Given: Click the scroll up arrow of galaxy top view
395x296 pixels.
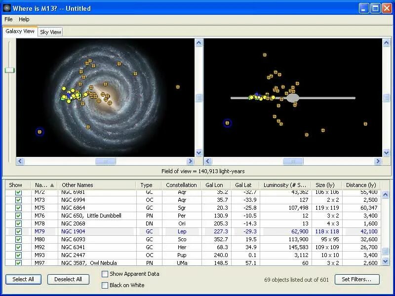Looking at the screenshot, I should (198, 43).
